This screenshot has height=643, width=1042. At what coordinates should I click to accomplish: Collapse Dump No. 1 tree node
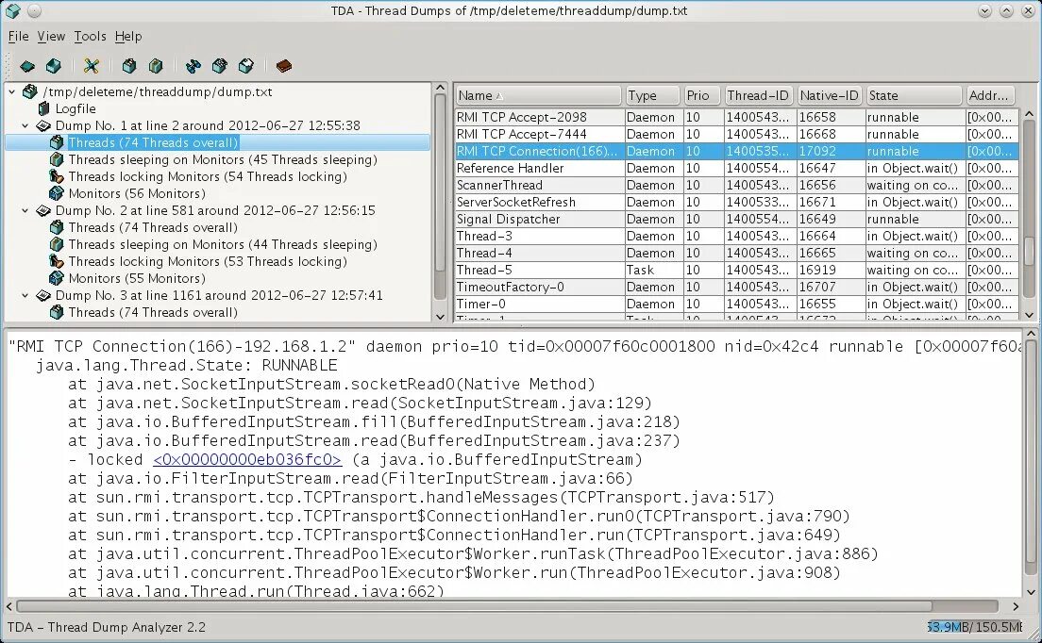click(25, 125)
